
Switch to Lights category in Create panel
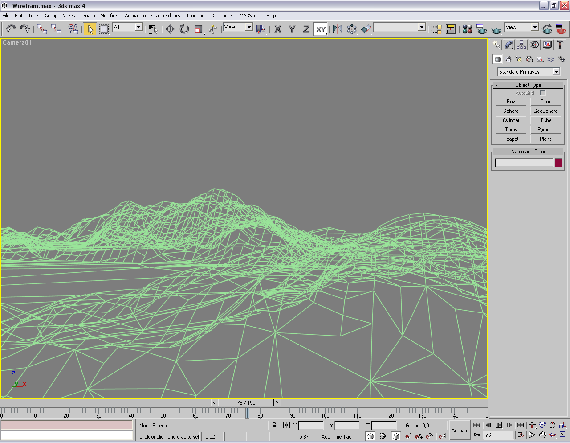pyautogui.click(x=518, y=59)
